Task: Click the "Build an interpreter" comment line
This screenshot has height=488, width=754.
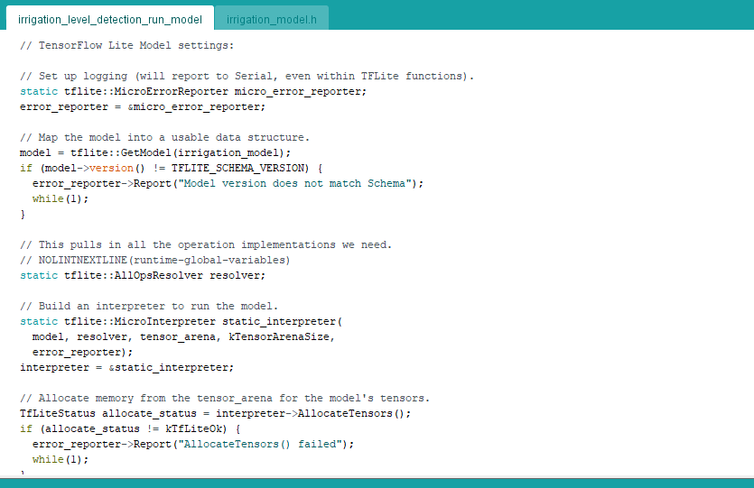Action: pos(149,306)
